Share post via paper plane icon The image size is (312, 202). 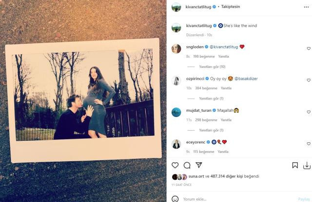pos(199,165)
